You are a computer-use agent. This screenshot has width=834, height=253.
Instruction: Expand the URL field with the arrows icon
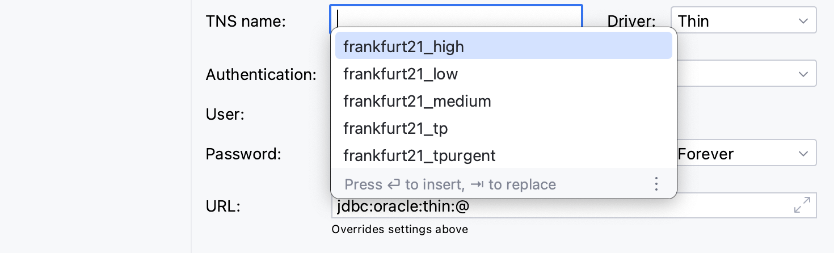tap(802, 205)
